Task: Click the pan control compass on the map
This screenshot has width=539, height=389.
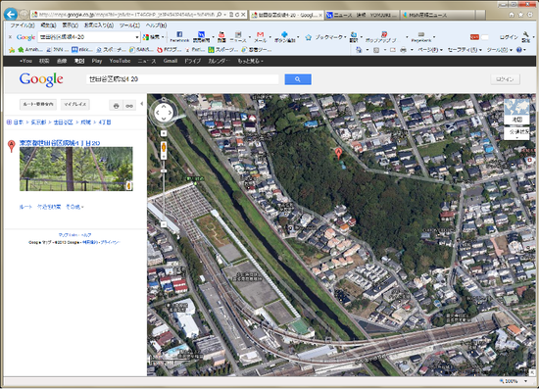Action: pyautogui.click(x=164, y=112)
